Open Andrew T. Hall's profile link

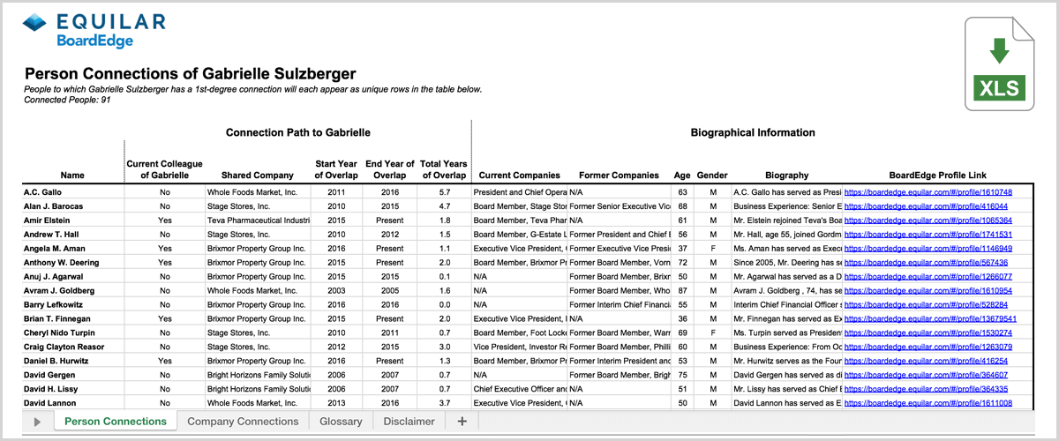pyautogui.click(x=928, y=234)
